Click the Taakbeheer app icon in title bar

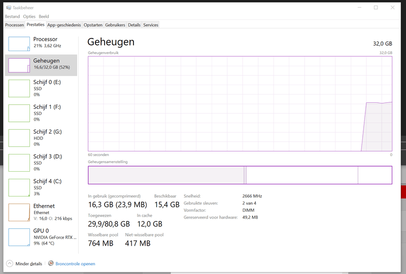(9, 8)
